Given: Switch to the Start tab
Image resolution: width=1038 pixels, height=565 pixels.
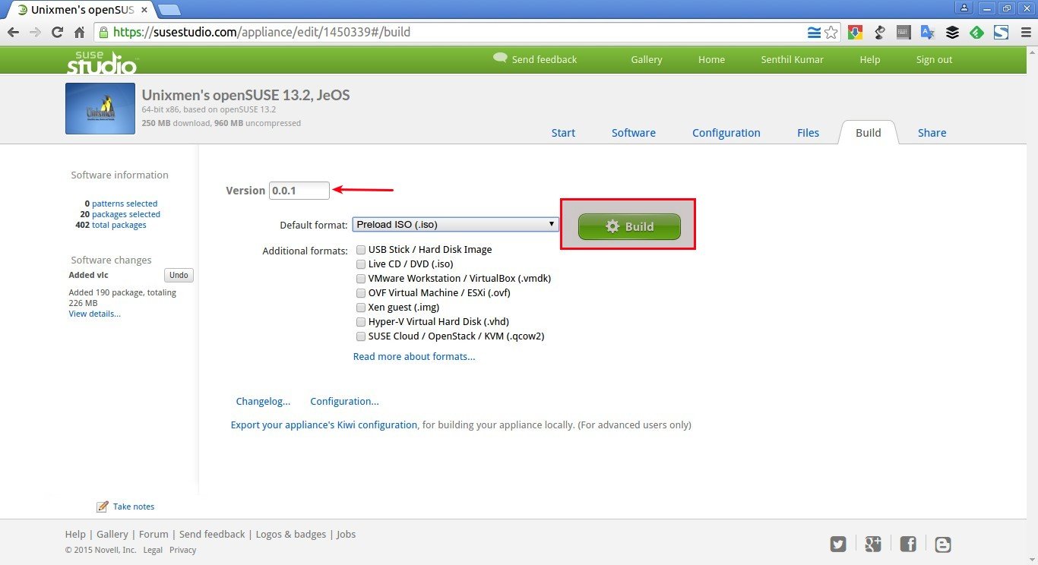Looking at the screenshot, I should 563,133.
